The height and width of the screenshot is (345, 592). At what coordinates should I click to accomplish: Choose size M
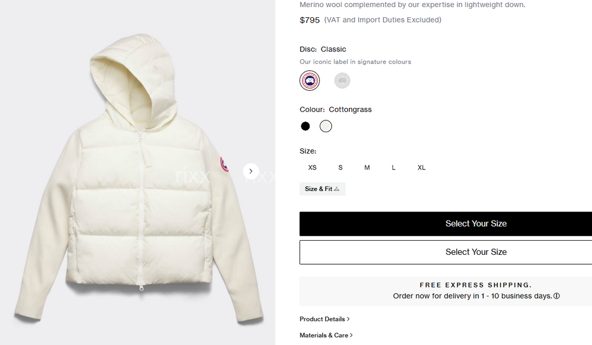[367, 168]
